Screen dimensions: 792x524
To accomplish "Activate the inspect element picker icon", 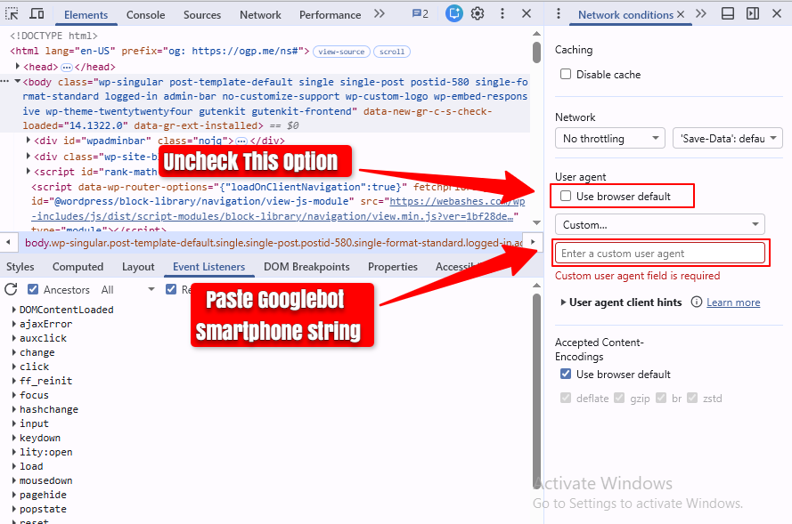I will coord(12,13).
